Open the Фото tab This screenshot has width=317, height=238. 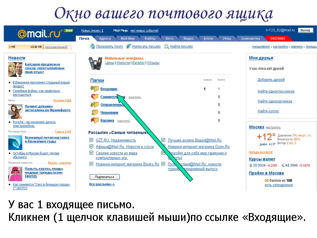tap(169, 38)
